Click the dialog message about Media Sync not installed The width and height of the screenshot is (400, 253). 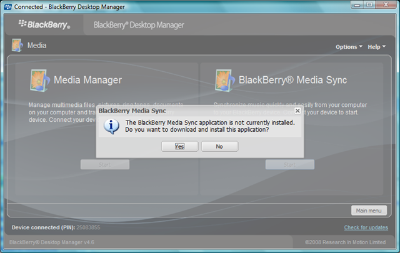coord(210,126)
